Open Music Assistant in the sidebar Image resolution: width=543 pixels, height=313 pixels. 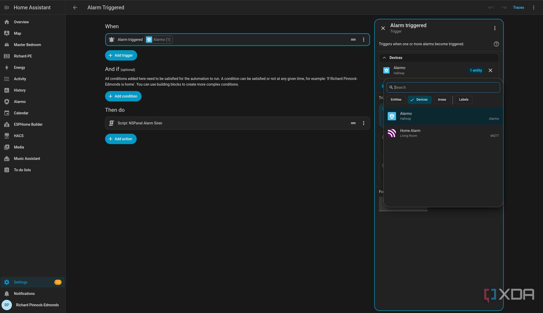(33, 159)
